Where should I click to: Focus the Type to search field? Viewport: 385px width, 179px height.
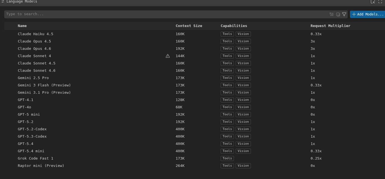pos(167,14)
